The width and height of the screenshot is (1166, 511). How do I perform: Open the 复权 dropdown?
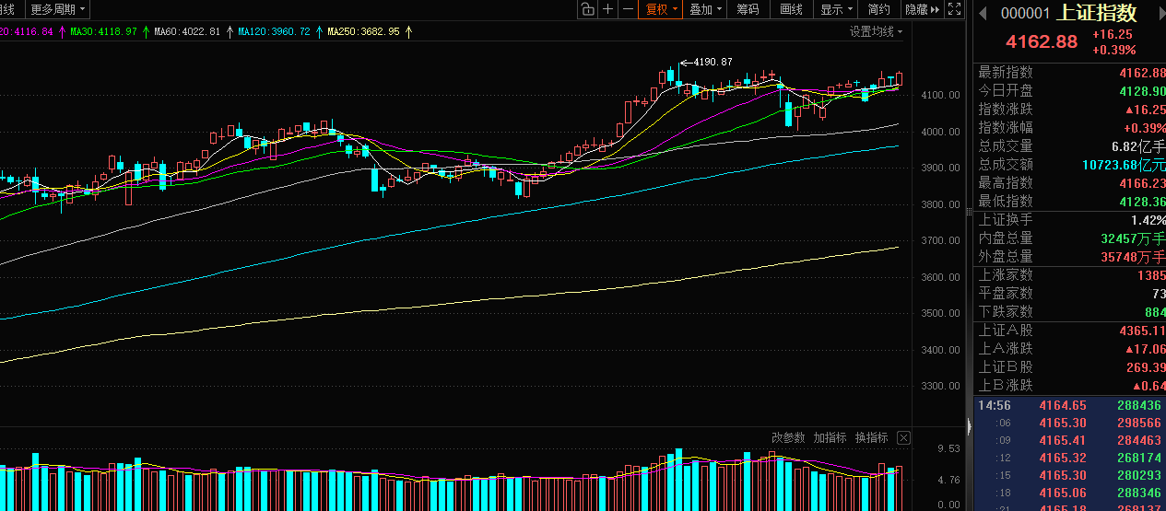coord(662,9)
